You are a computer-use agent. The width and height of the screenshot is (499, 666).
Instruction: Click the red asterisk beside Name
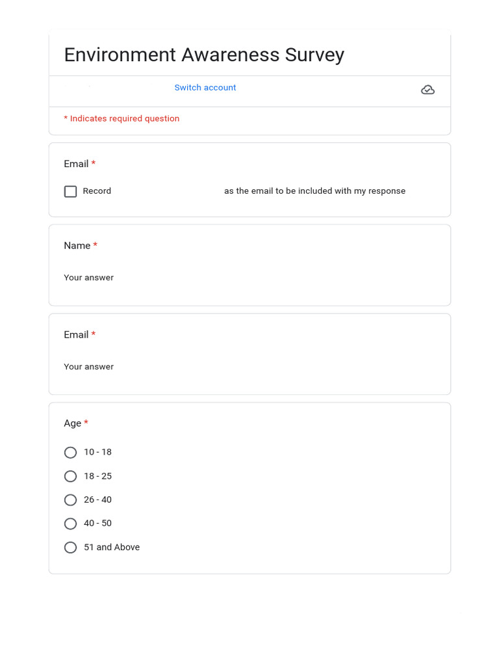96,245
